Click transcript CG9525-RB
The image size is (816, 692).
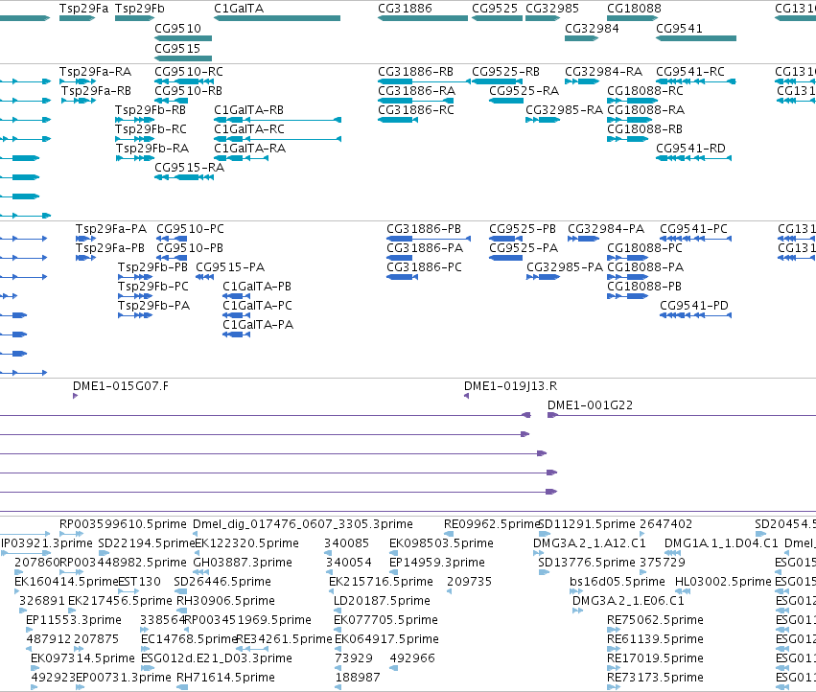(497, 81)
